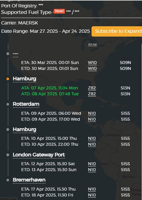Click the unnamed port's timeline dot

8,54
